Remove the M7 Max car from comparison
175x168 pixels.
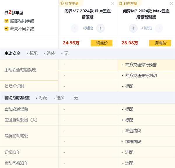171,3
